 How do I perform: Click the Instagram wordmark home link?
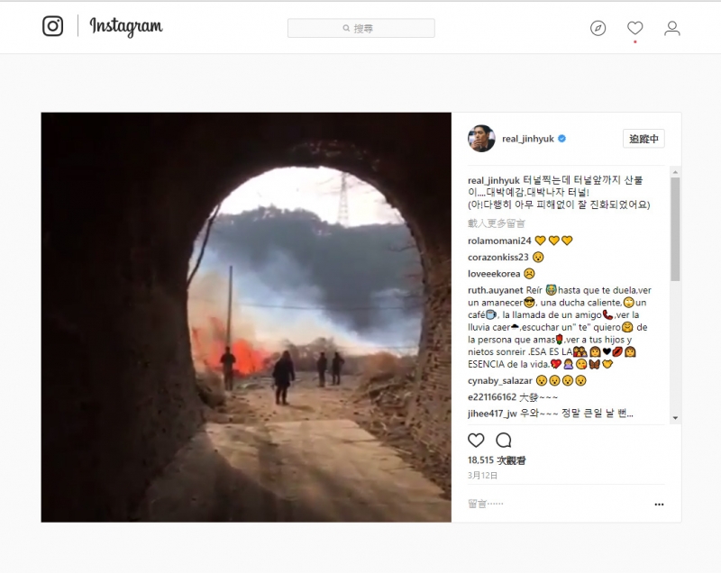coord(126,27)
